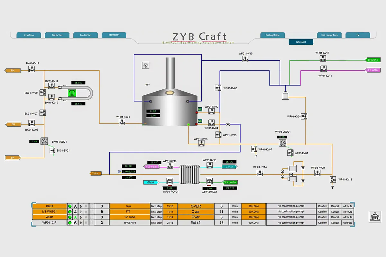The height and width of the screenshot is (257, 386).
Task: Toggle the green status light for BK01 row
Action: point(69,206)
